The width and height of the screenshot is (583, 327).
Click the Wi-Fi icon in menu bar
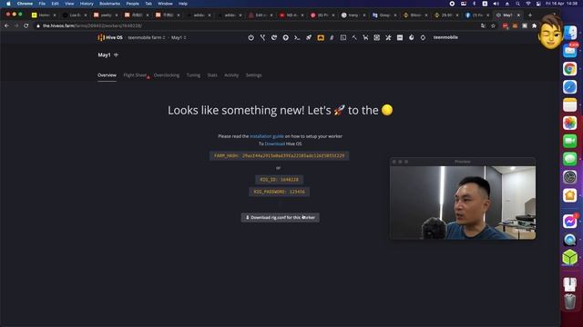[x=528, y=4]
